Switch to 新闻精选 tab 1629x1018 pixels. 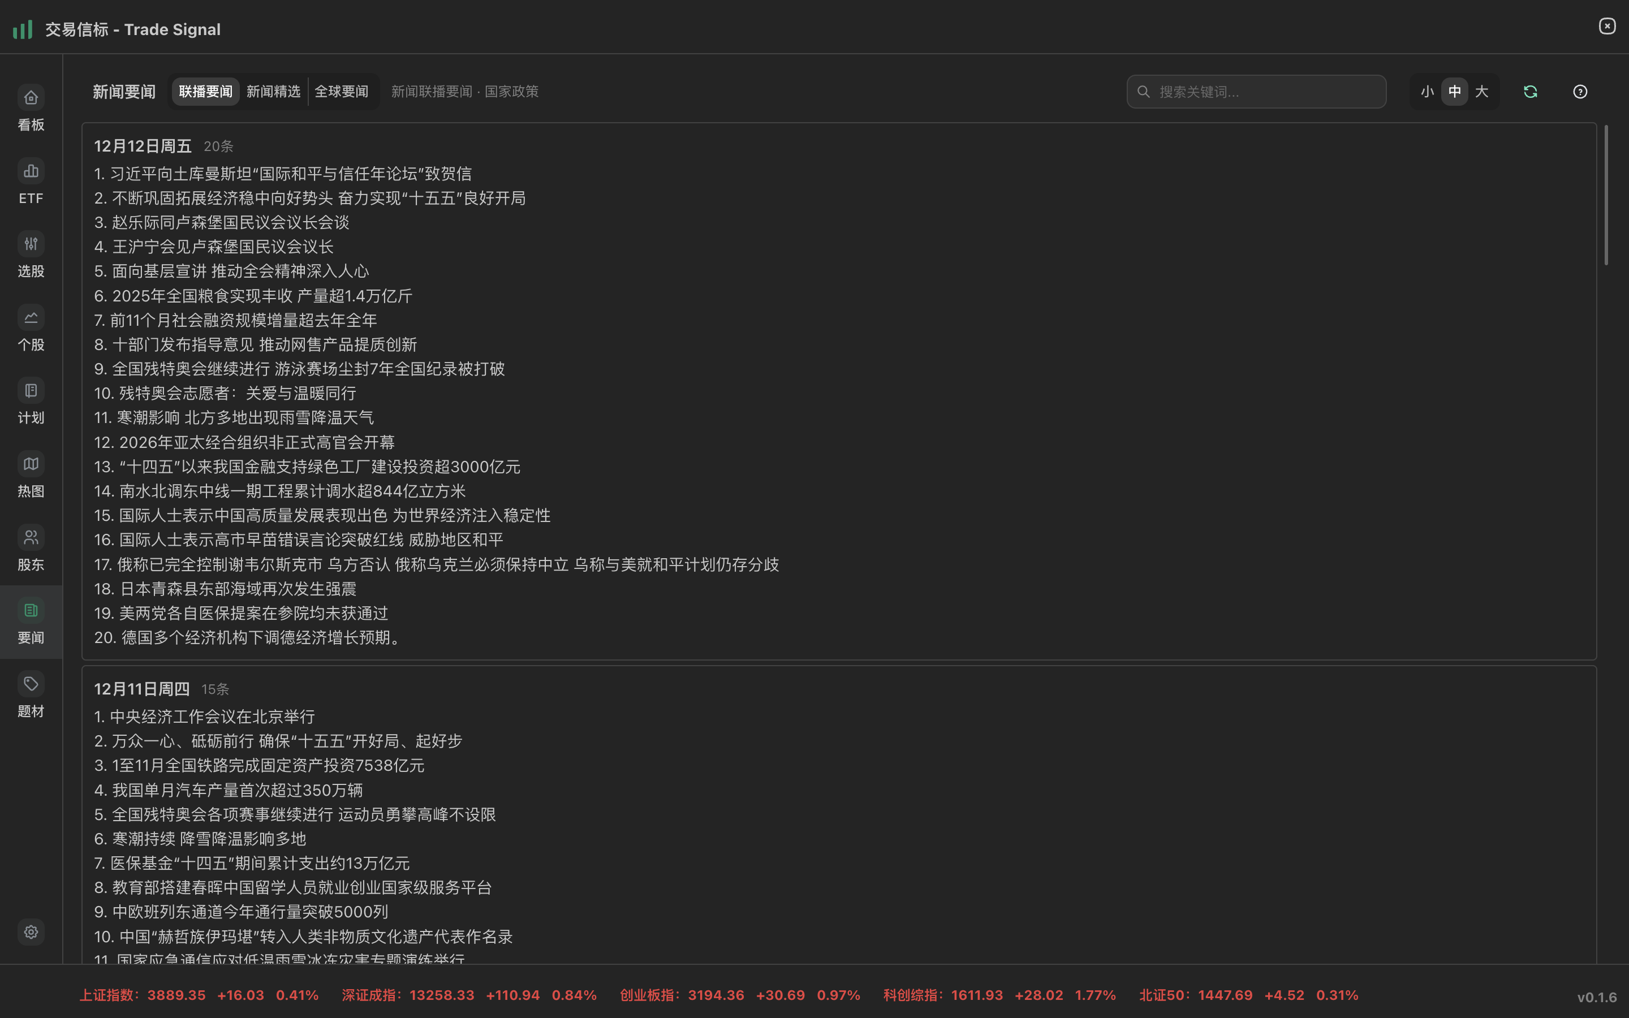[x=273, y=92]
